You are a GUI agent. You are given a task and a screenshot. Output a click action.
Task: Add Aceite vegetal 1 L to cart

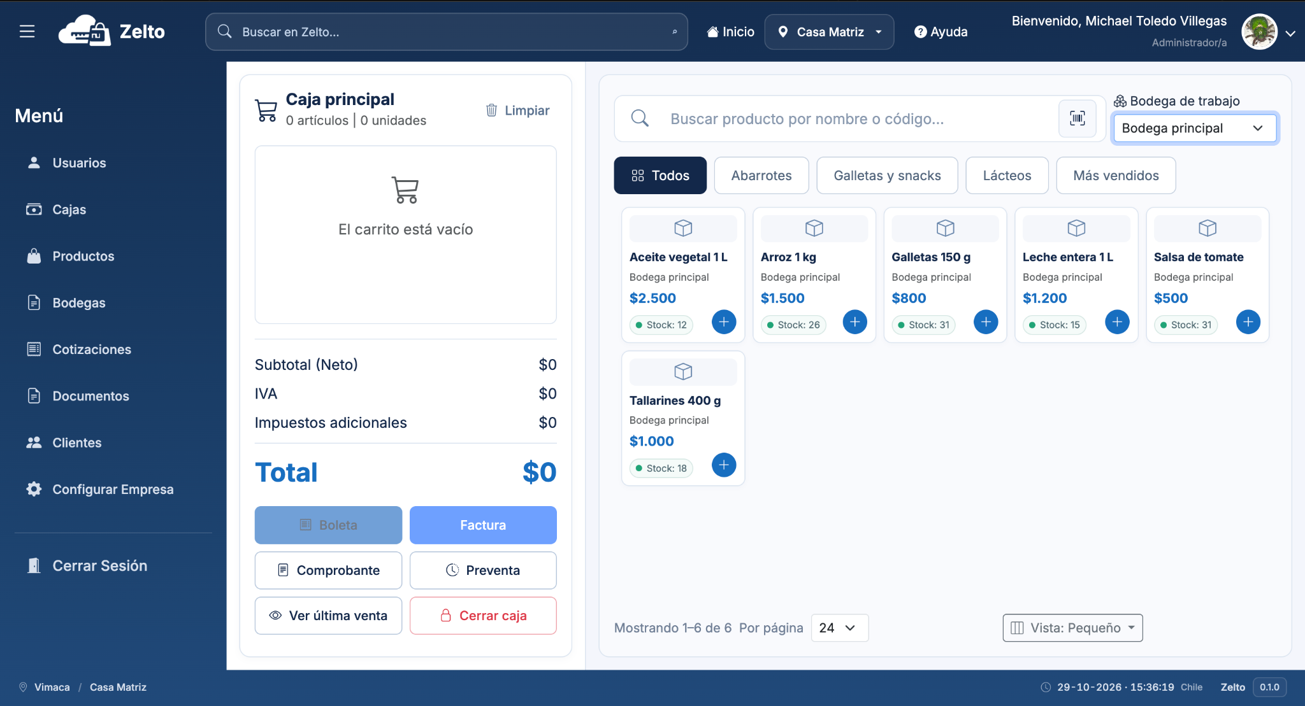point(723,322)
